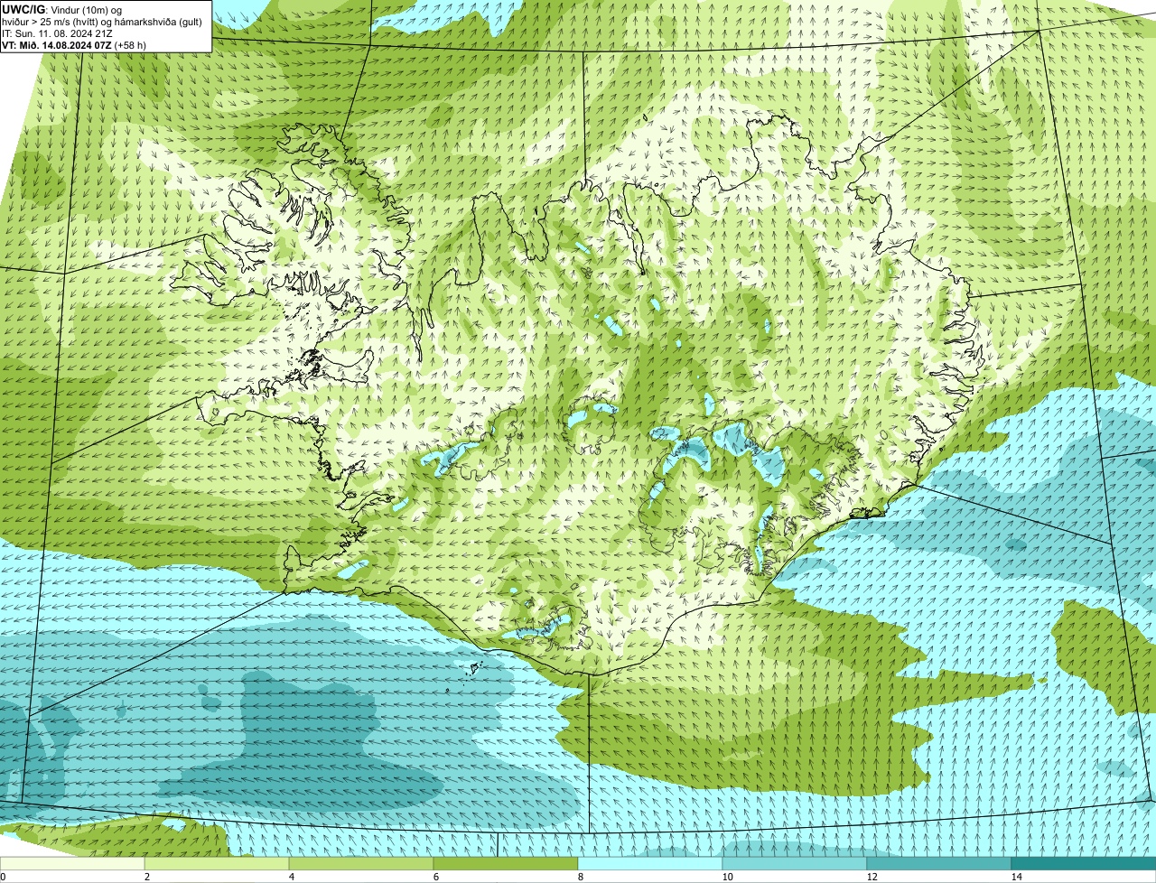Select the 8–10 m/s pale cyan swatch
1156x883 pixels.
point(650,863)
